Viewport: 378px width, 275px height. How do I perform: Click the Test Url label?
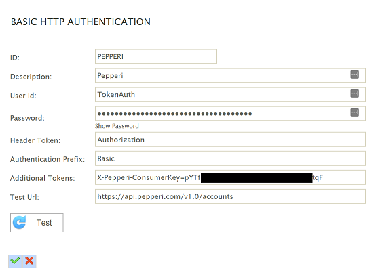[x=24, y=197]
